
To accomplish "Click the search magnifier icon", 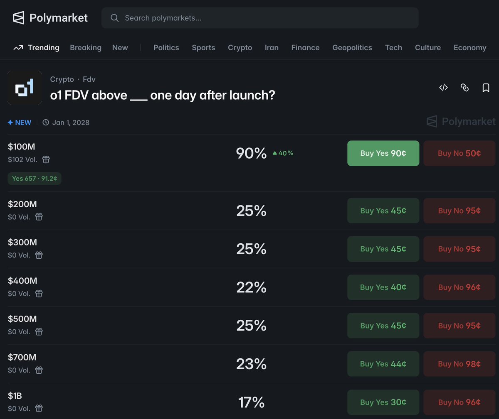I will click(x=114, y=18).
